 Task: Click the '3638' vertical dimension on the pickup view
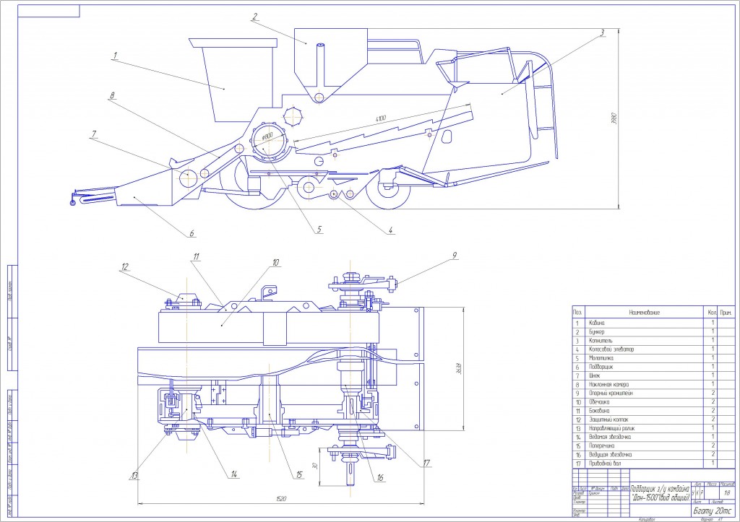pos(458,368)
